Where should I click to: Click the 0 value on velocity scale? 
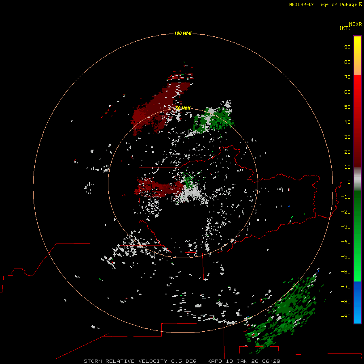(349, 182)
